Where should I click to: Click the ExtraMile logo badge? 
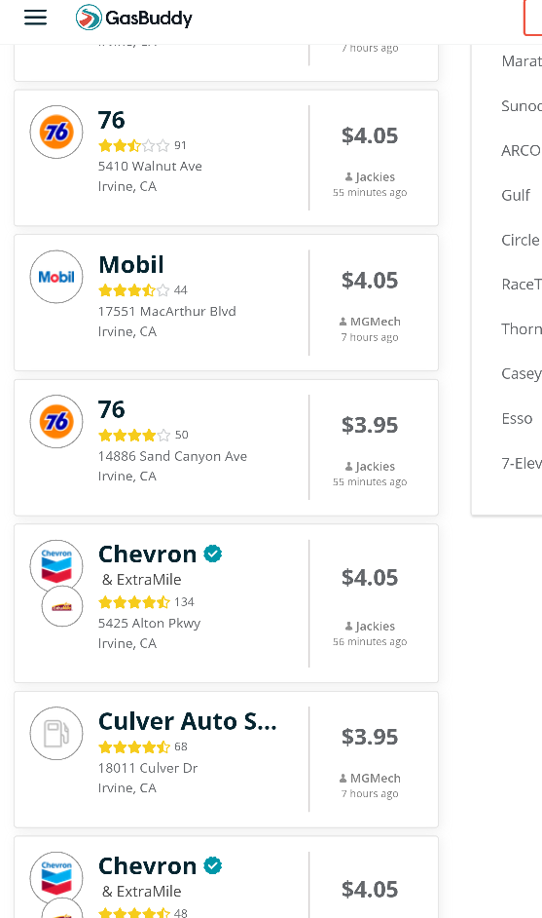pyautogui.click(x=62, y=606)
